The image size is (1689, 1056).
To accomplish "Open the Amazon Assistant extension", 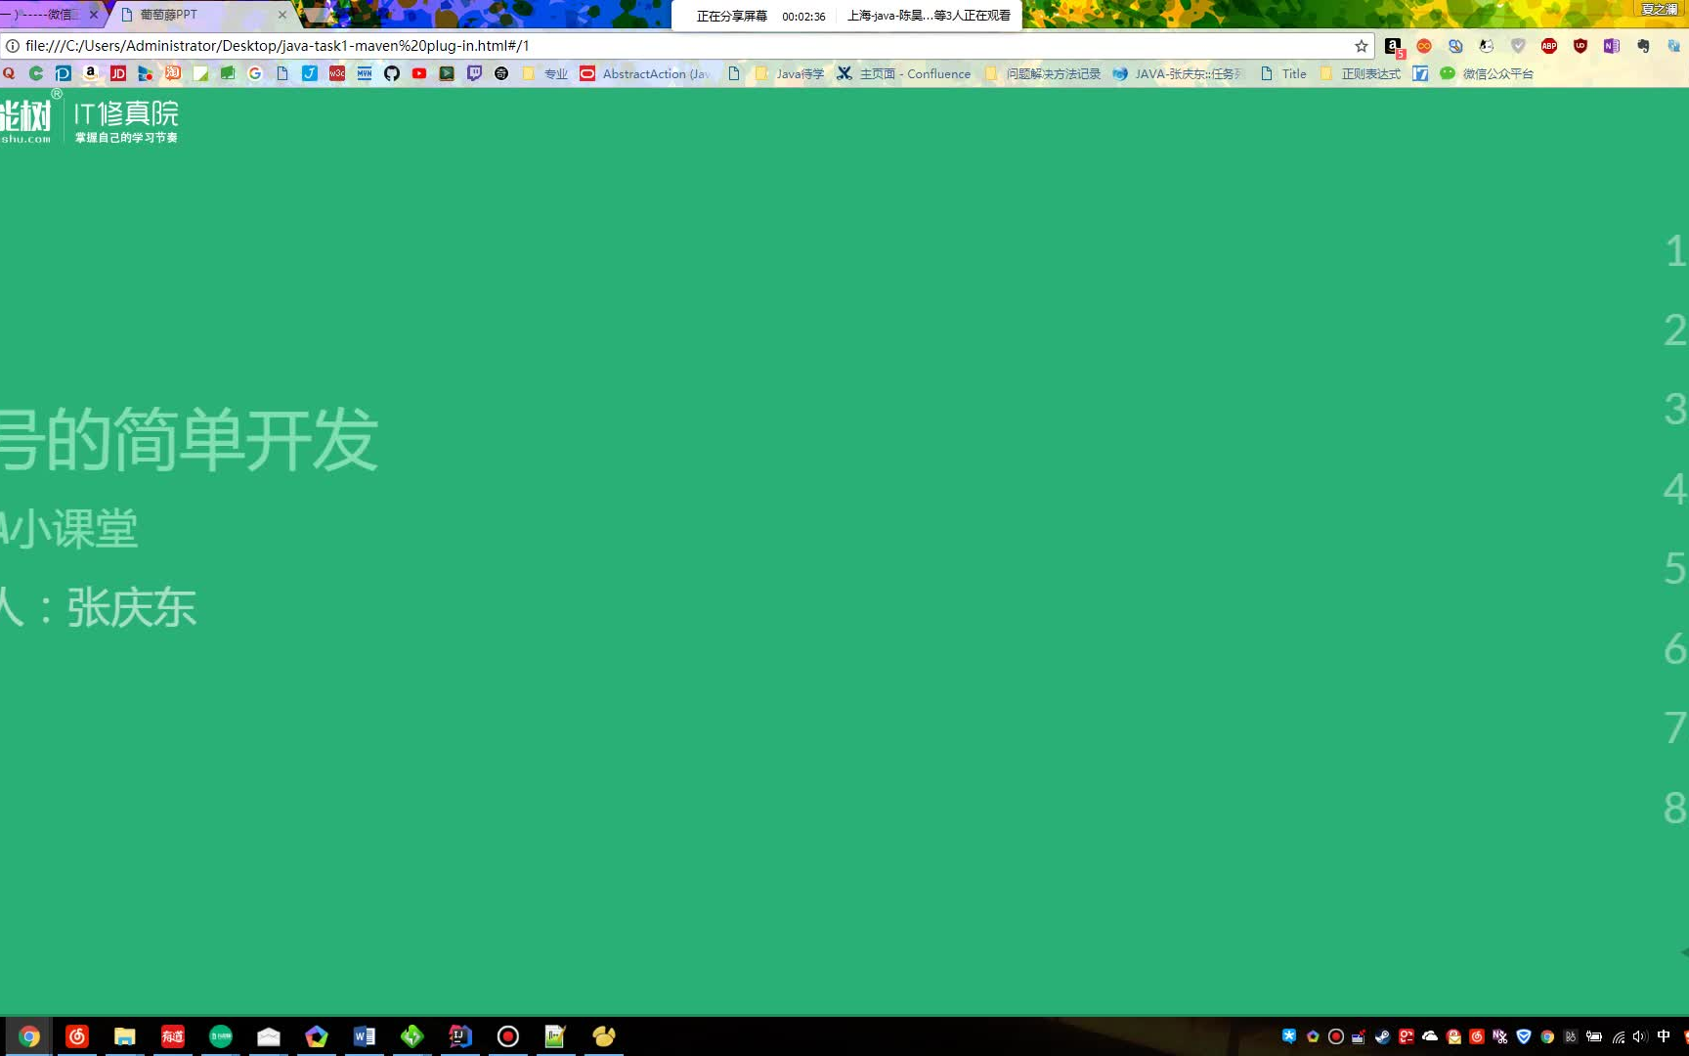I will pyautogui.click(x=1394, y=46).
